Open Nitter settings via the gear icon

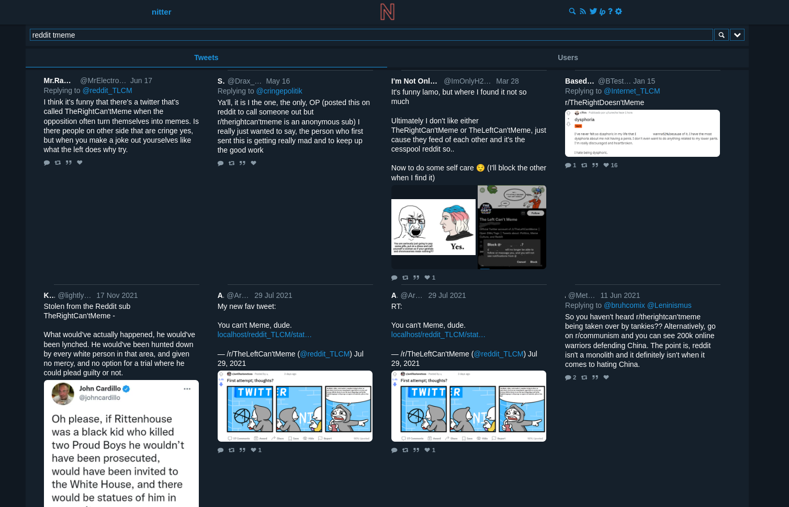click(x=618, y=11)
